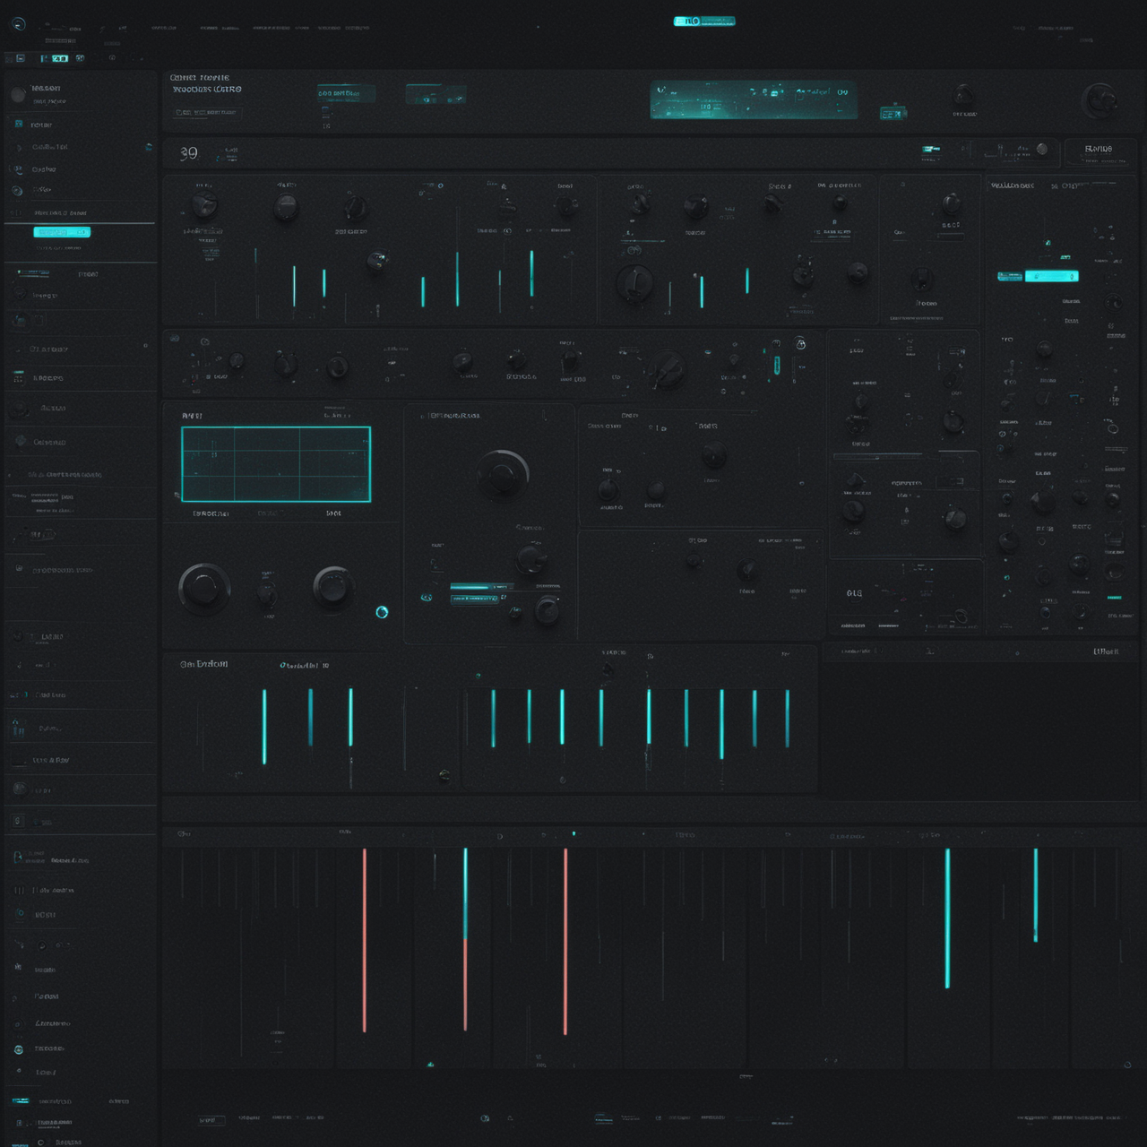Open the first item in the top menu bar
1147x1147 pixels.
tap(74, 28)
